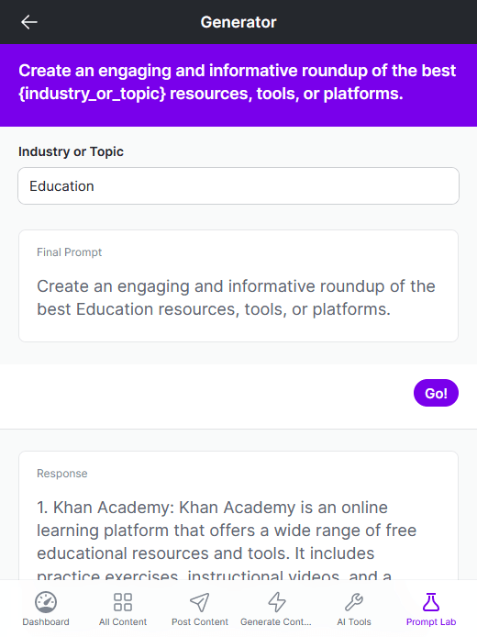Click the purple prompt template banner
477x637 pixels.
(238, 85)
